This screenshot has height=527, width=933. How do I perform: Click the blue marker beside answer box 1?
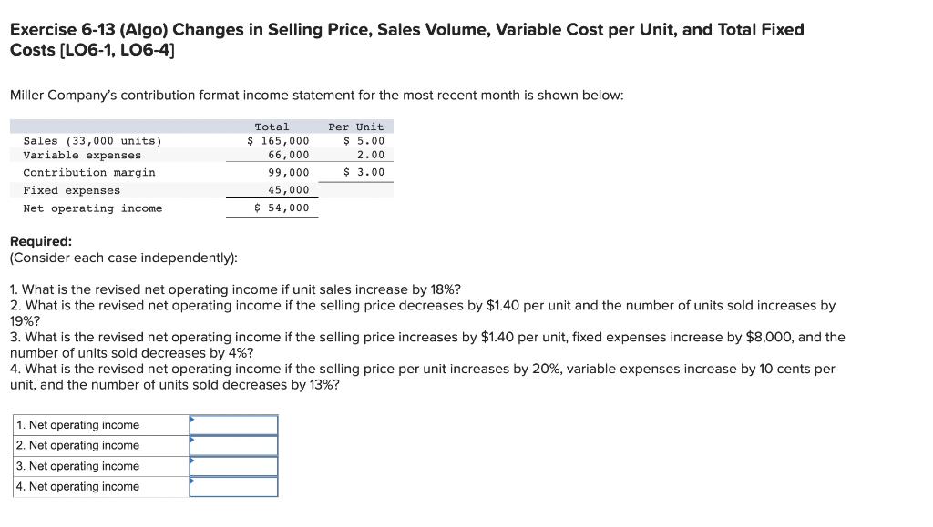pyautogui.click(x=190, y=421)
